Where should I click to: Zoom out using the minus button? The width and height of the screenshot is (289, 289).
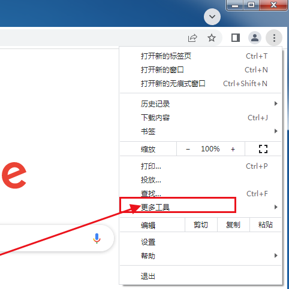188,149
